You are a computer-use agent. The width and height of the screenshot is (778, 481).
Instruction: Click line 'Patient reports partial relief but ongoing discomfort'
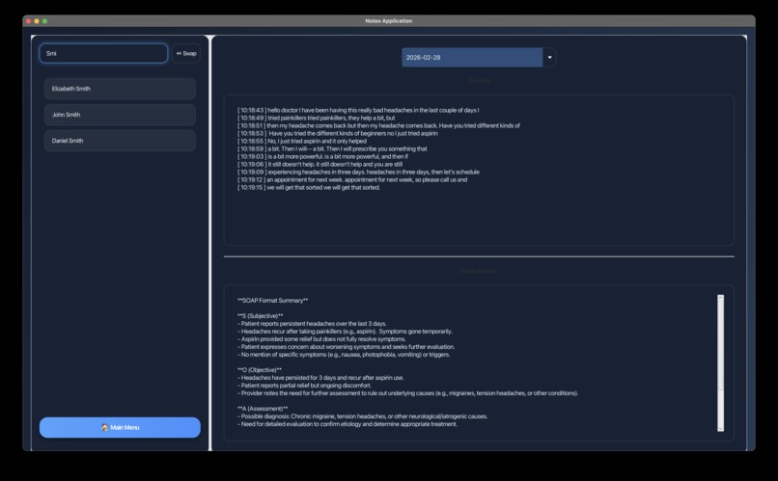[x=304, y=386]
